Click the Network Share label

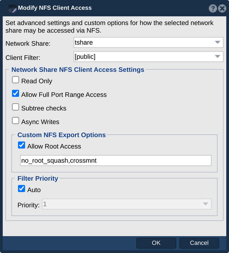(28, 44)
